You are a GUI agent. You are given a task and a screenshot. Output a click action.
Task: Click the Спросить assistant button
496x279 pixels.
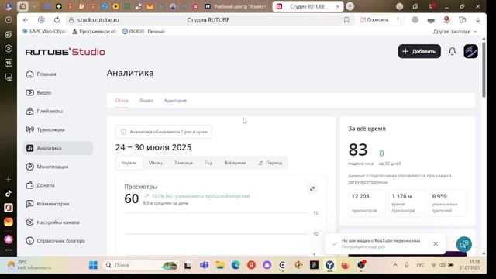pos(374,20)
